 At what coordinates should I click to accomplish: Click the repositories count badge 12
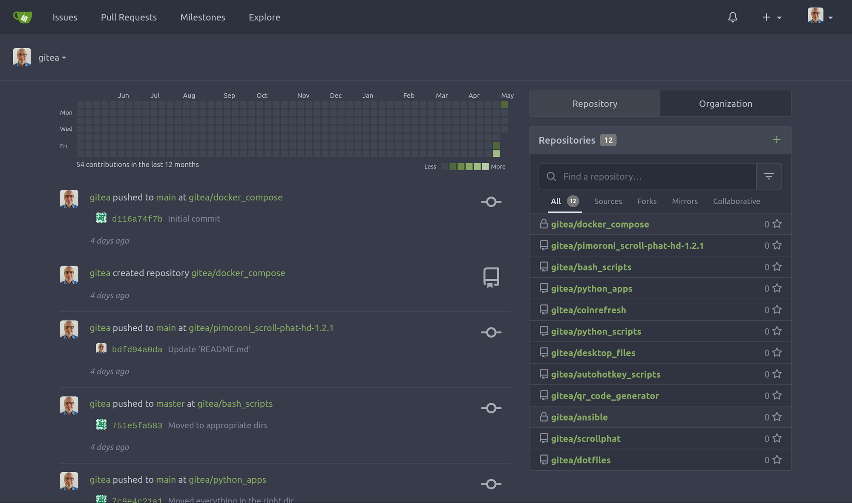point(608,140)
